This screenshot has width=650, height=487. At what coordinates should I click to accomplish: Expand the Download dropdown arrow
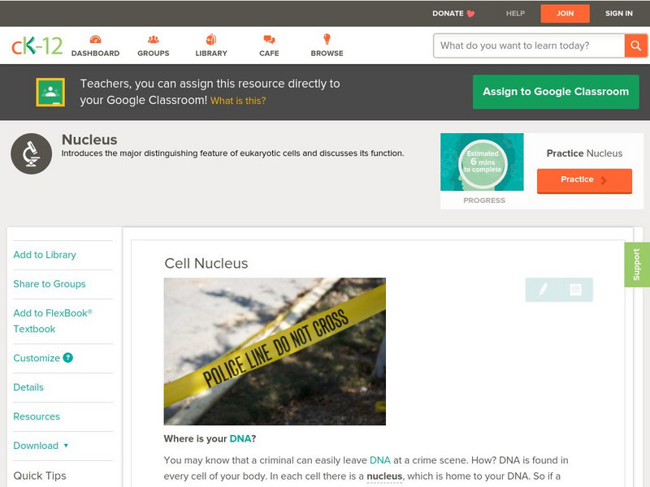[x=66, y=446]
